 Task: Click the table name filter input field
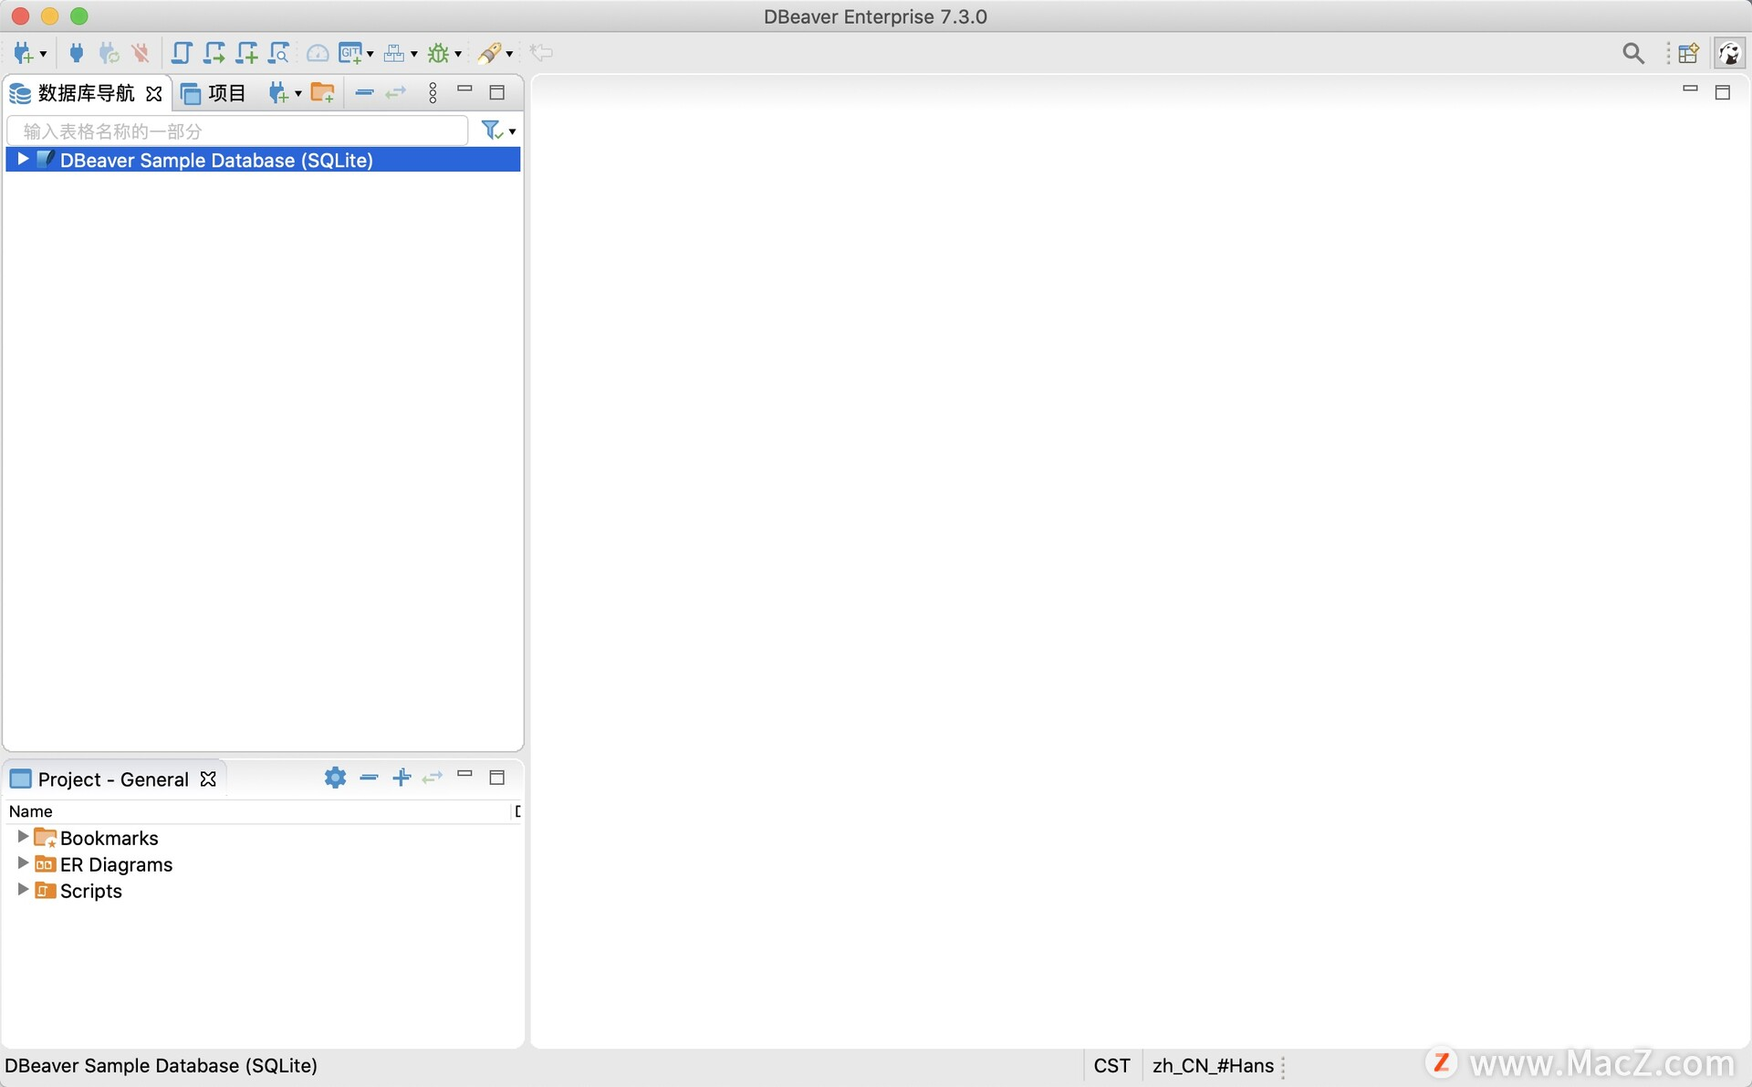tap(237, 131)
